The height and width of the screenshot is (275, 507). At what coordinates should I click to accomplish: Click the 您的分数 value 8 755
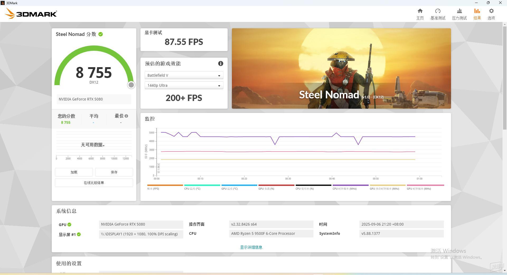[x=66, y=122]
